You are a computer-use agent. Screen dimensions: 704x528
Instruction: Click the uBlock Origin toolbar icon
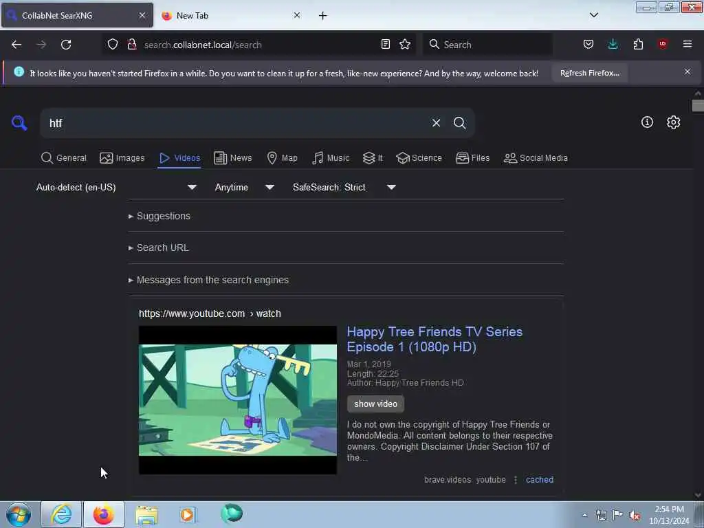662,43
